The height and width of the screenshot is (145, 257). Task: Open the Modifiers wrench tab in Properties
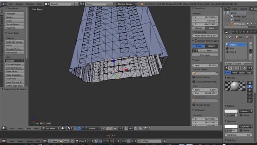pos(255,32)
